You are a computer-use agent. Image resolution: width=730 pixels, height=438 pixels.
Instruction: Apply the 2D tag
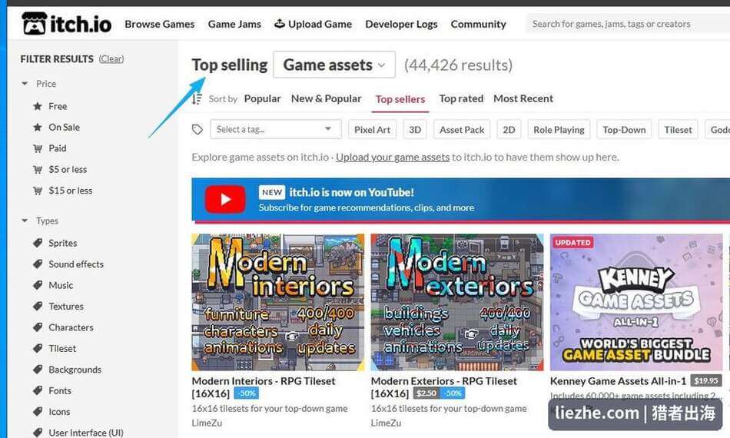coord(509,129)
